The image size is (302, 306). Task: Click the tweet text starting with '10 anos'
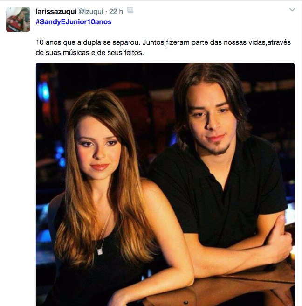163,48
